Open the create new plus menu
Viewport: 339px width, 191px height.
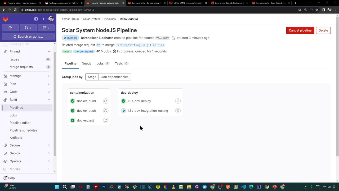point(43,19)
